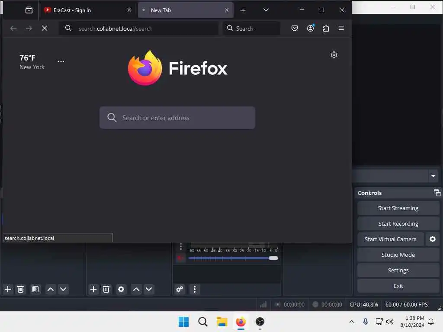Screen dimensions: 443x332
Task: Start Virtual Camera in OBS
Action: (x=391, y=239)
